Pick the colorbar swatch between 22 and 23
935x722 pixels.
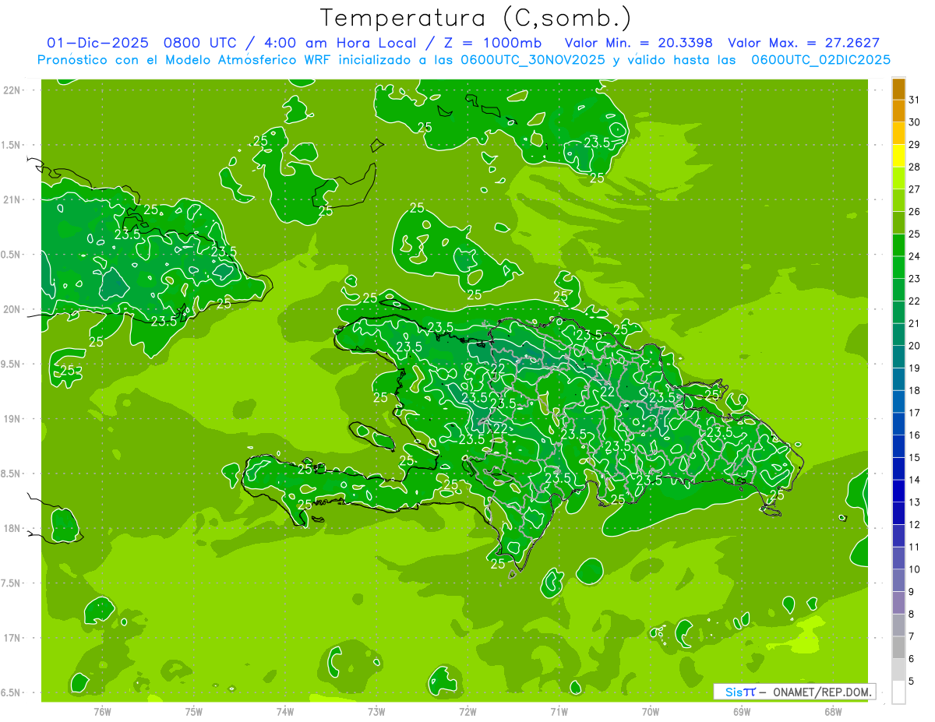(x=898, y=290)
